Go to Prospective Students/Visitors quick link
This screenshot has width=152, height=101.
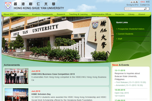131,29
